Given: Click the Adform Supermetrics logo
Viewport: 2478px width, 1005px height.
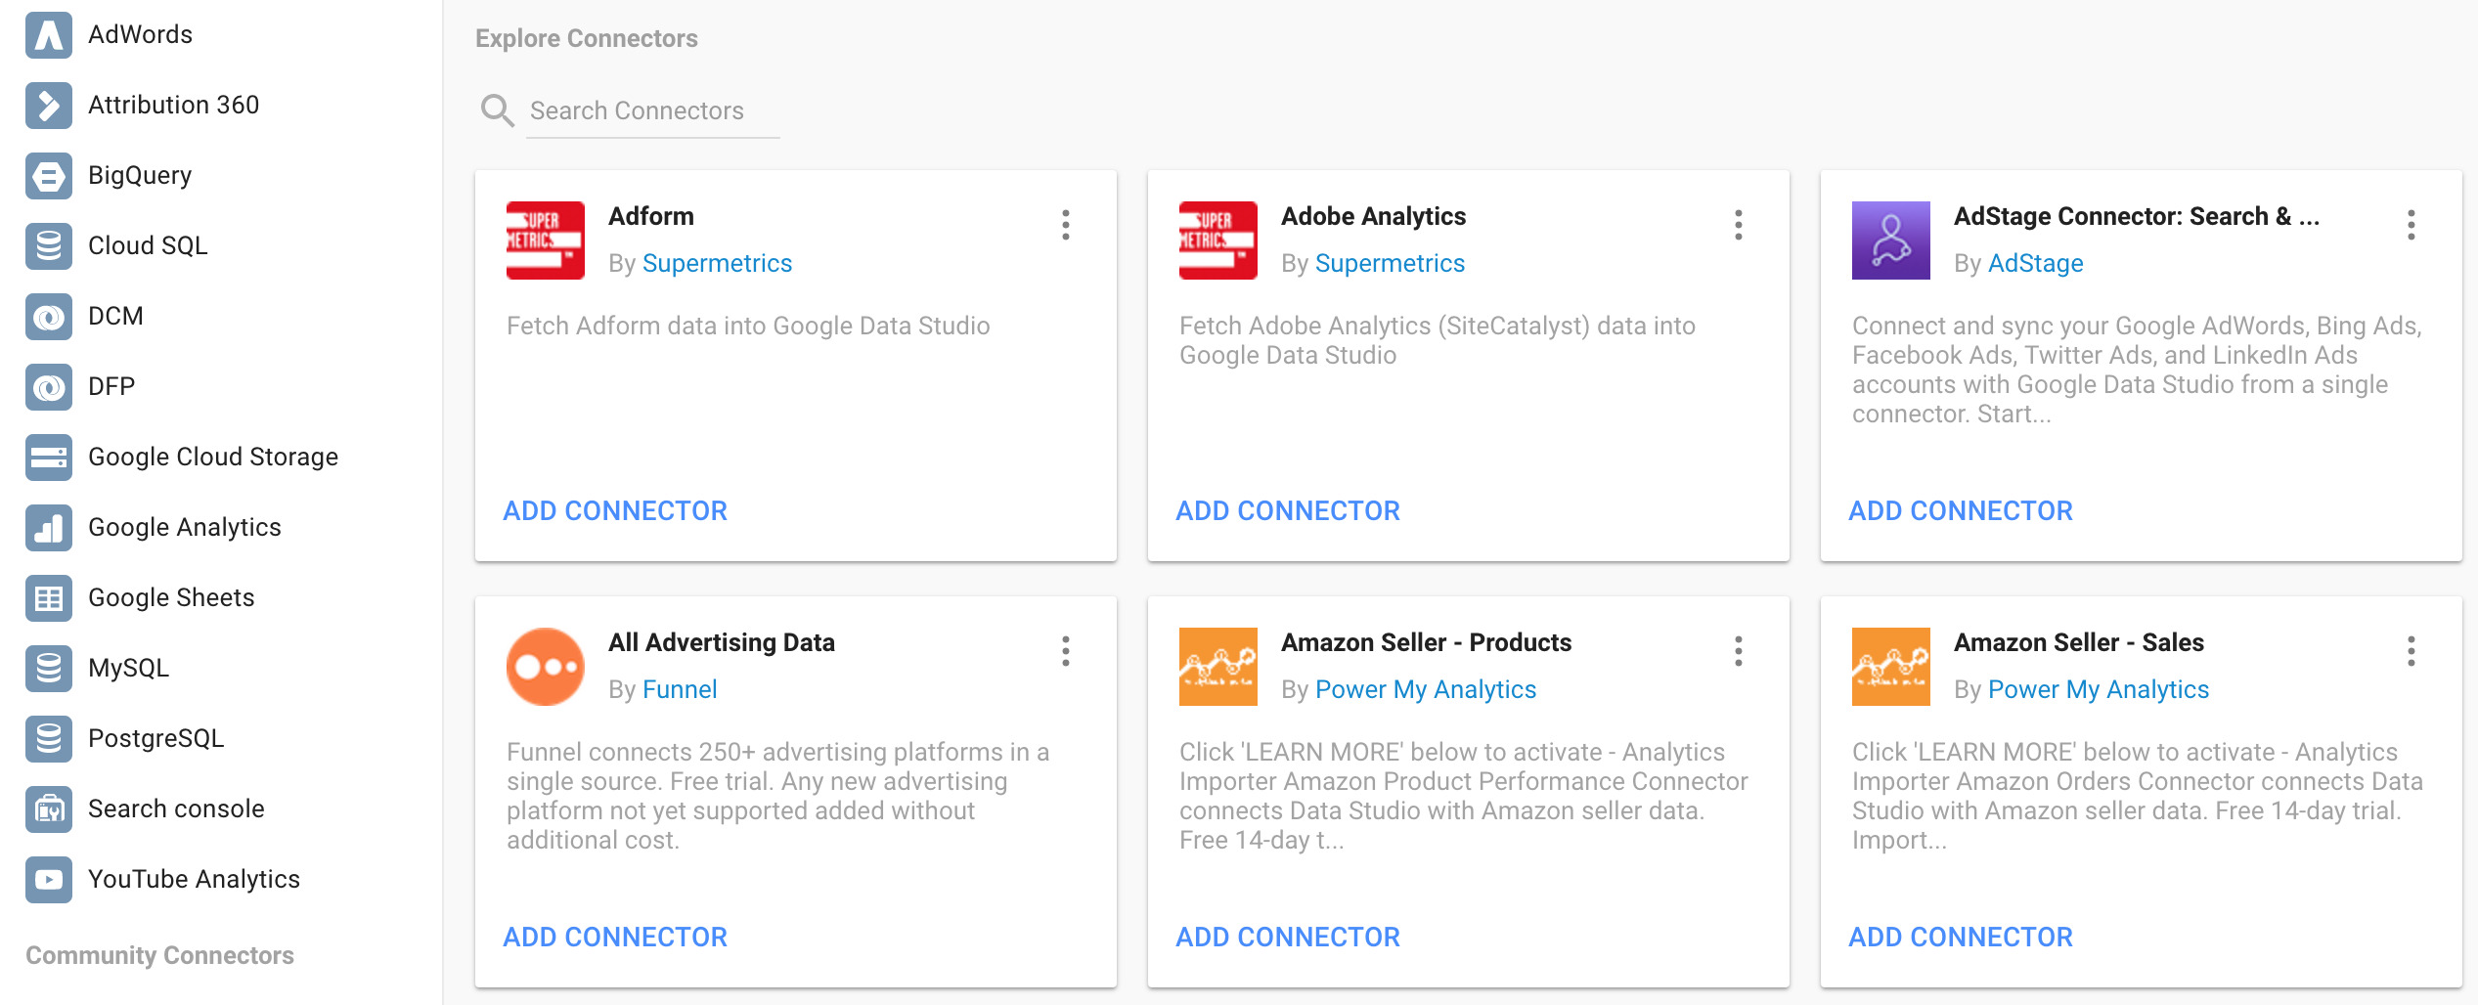Looking at the screenshot, I should point(546,240).
